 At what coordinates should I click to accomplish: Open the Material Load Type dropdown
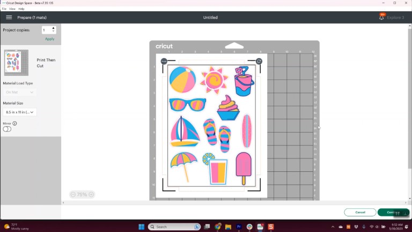tap(20, 92)
